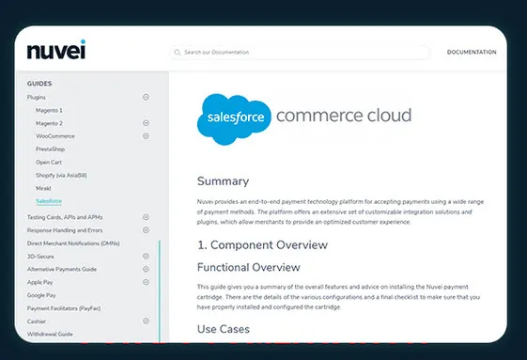
Task: Expand the WooCommerce submenu
Action: click(x=146, y=136)
